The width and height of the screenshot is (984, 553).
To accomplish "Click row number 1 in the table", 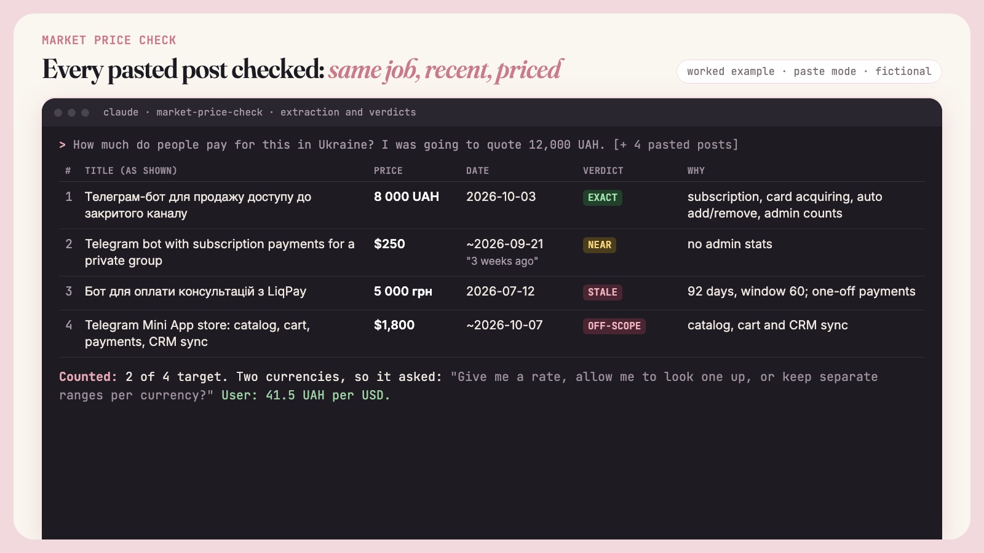I will point(69,197).
